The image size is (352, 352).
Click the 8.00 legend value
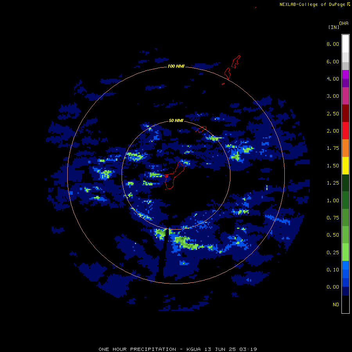click(x=333, y=44)
